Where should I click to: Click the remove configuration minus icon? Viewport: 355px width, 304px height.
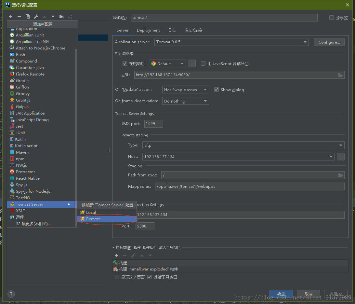tap(19, 17)
